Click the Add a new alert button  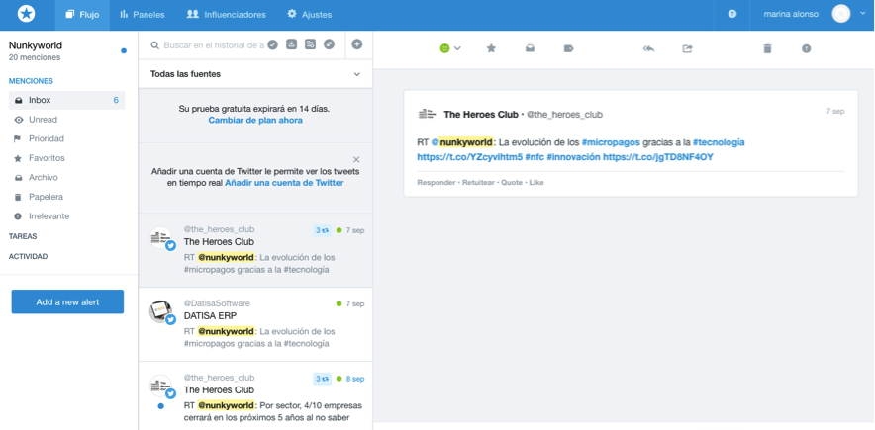coord(67,301)
